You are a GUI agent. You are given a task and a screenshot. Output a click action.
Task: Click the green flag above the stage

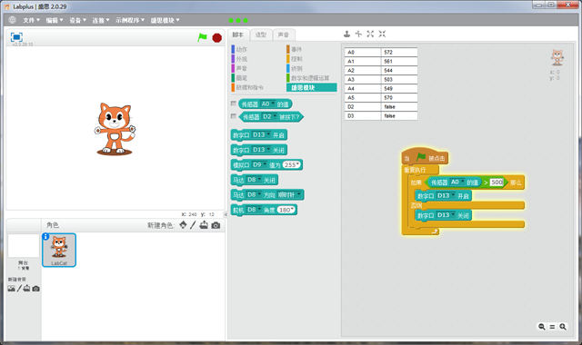click(x=202, y=37)
